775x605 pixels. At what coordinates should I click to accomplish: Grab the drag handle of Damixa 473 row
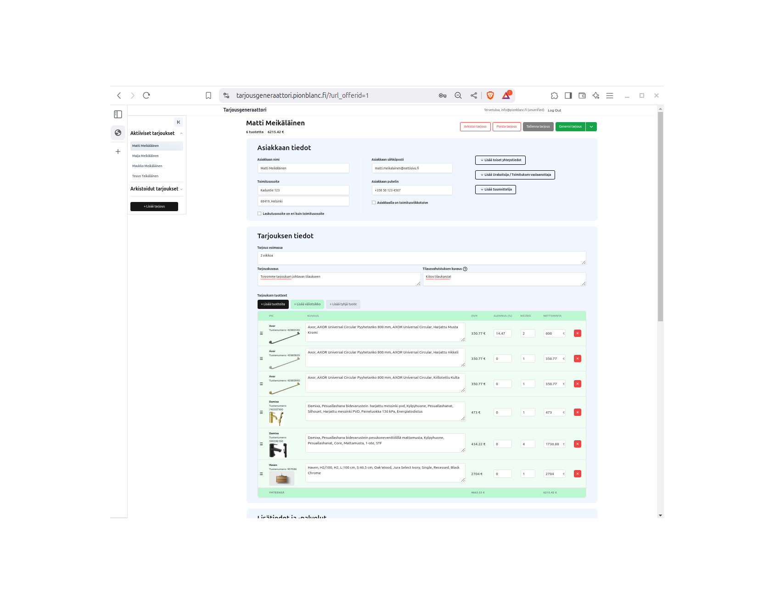pos(261,412)
